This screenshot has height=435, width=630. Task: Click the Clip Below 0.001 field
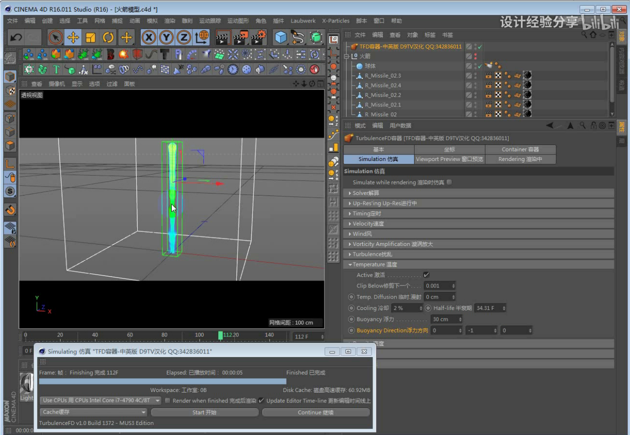440,285
